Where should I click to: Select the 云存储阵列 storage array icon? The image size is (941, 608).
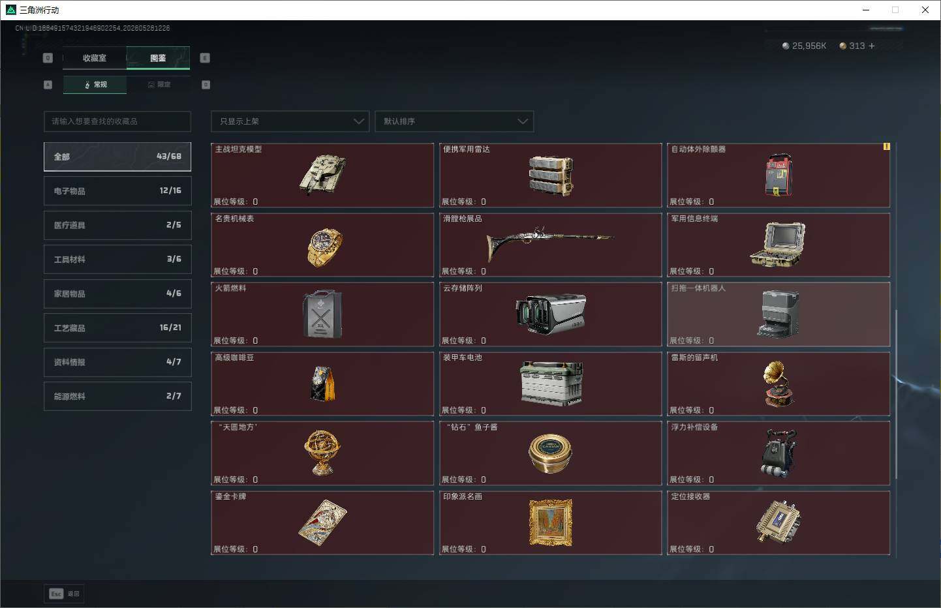pyautogui.click(x=551, y=313)
